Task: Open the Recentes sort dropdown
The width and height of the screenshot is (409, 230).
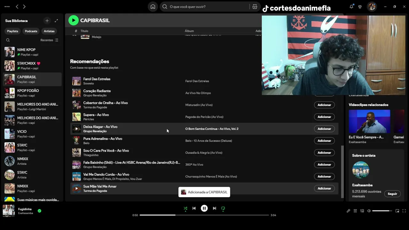Action: click(49, 40)
